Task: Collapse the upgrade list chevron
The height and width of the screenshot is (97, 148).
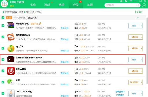Action: point(138,18)
